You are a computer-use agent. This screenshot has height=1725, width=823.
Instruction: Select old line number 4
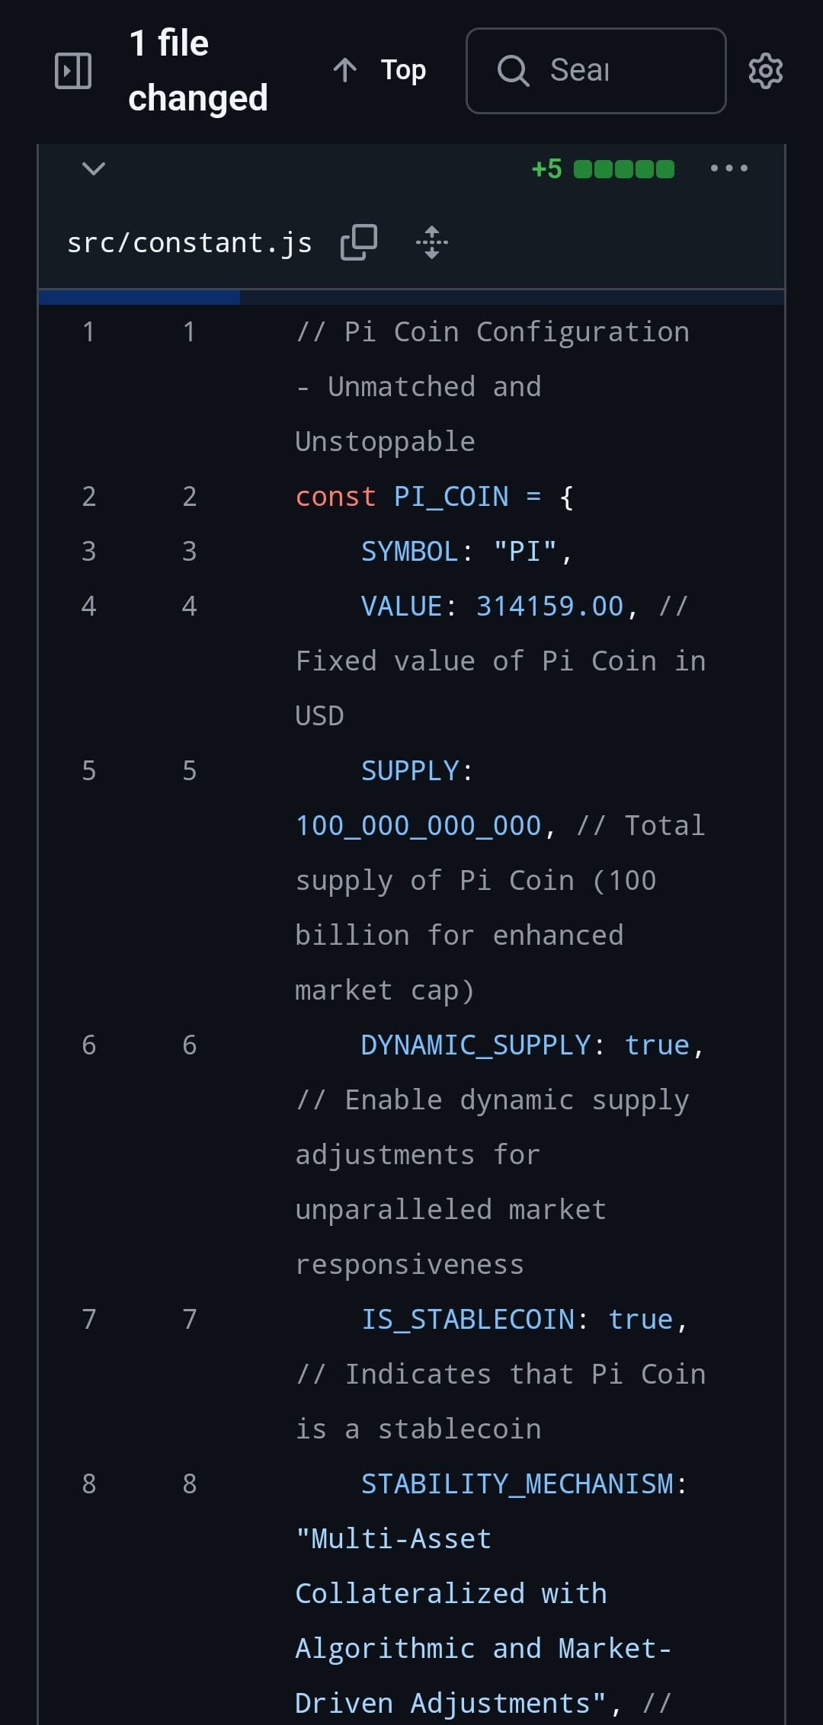[x=89, y=606]
